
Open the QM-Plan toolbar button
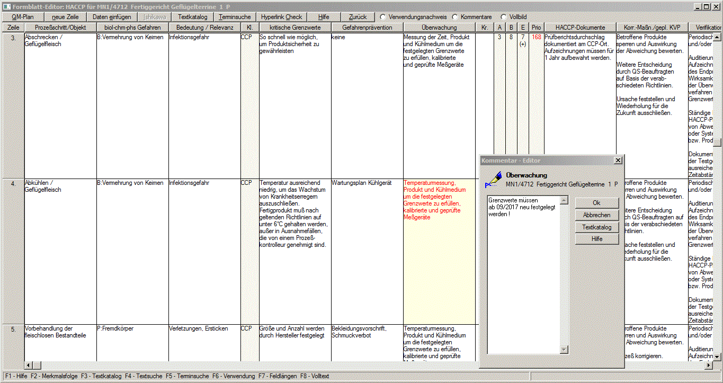23,17
